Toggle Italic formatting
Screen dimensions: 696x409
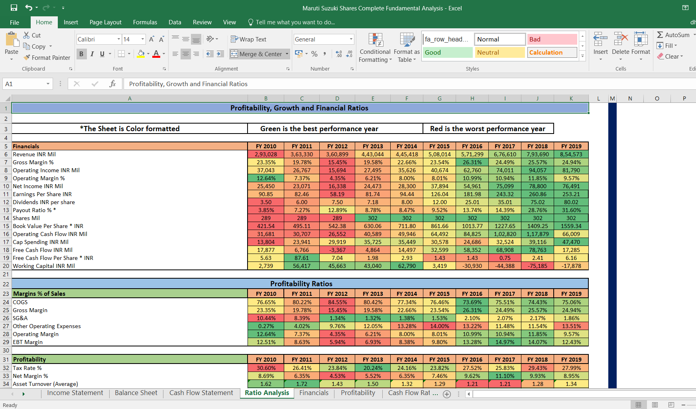click(x=92, y=54)
